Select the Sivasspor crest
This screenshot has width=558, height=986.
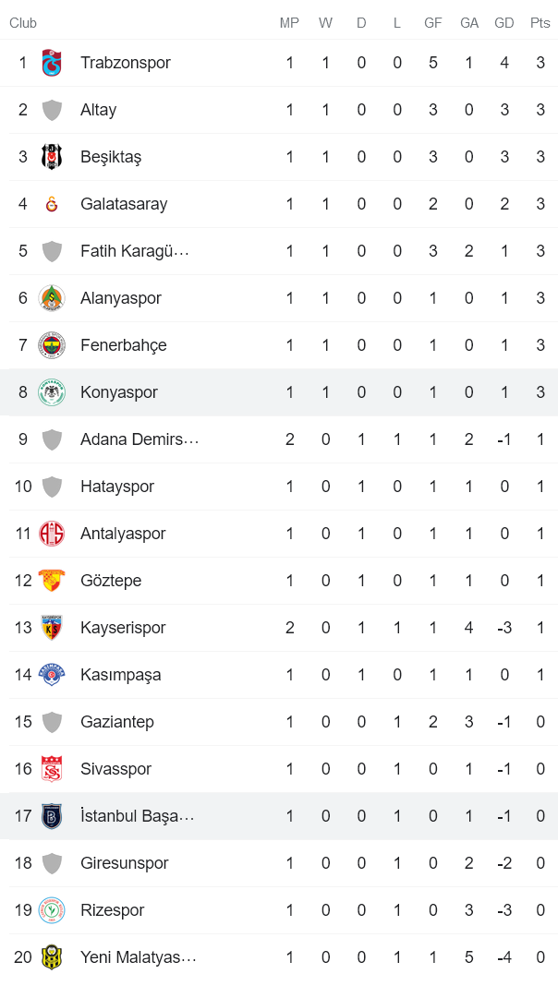click(x=53, y=769)
